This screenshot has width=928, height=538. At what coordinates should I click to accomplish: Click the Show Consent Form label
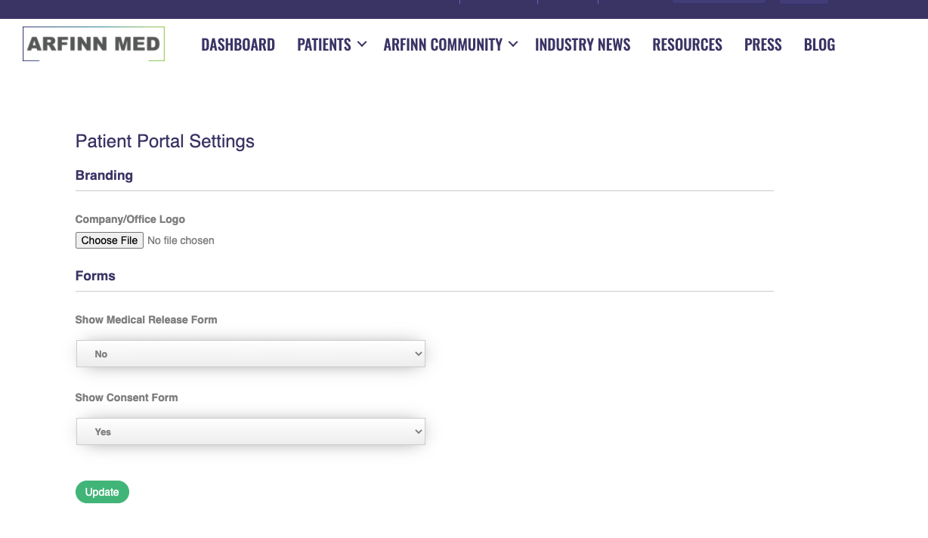click(x=126, y=397)
